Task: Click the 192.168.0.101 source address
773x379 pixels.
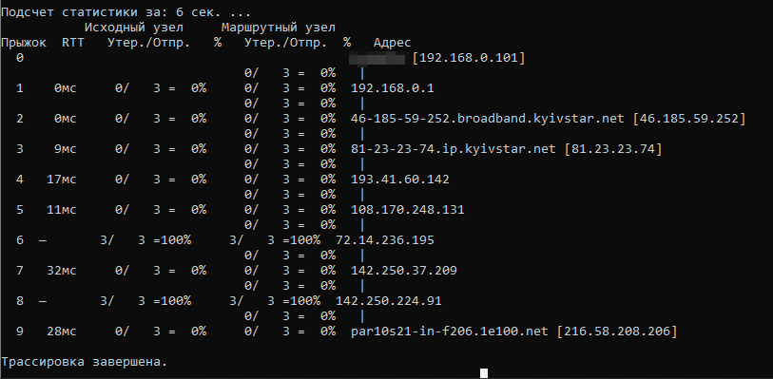Action: 469,58
